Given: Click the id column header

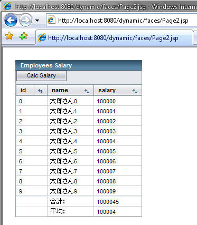Looking at the screenshot, I should pos(23,90).
